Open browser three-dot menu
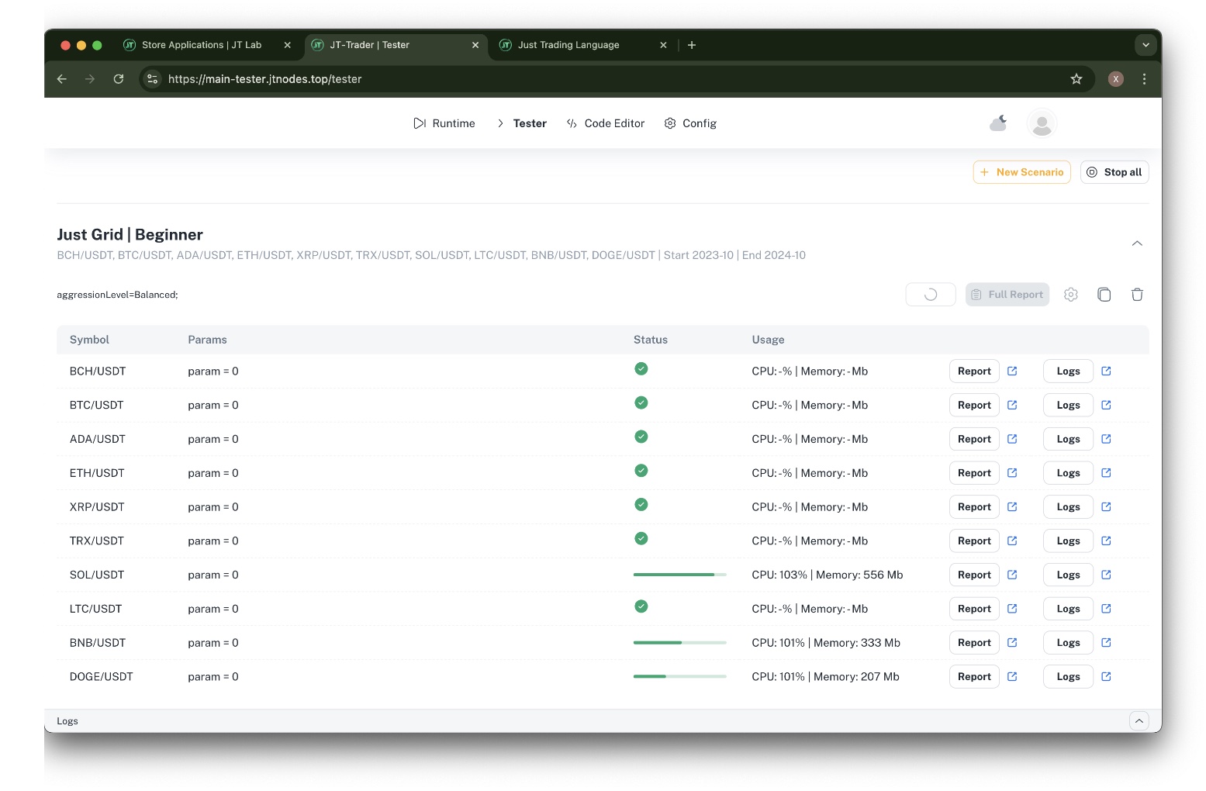This screenshot has height=791, width=1206. tap(1144, 79)
